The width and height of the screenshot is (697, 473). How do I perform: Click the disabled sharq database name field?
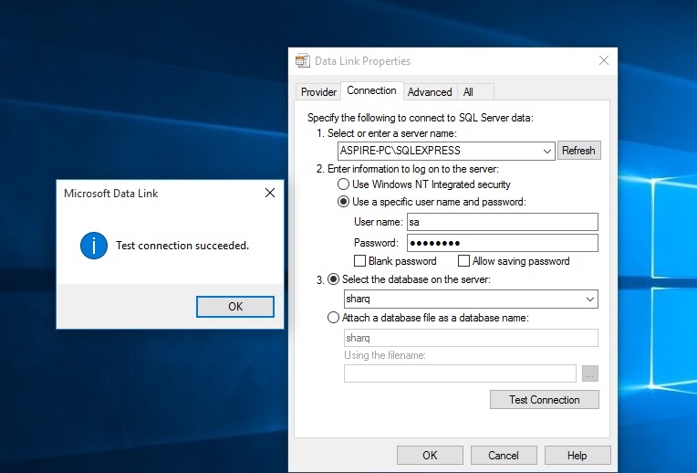471,338
